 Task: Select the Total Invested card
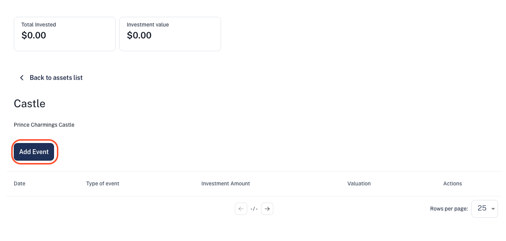point(65,34)
